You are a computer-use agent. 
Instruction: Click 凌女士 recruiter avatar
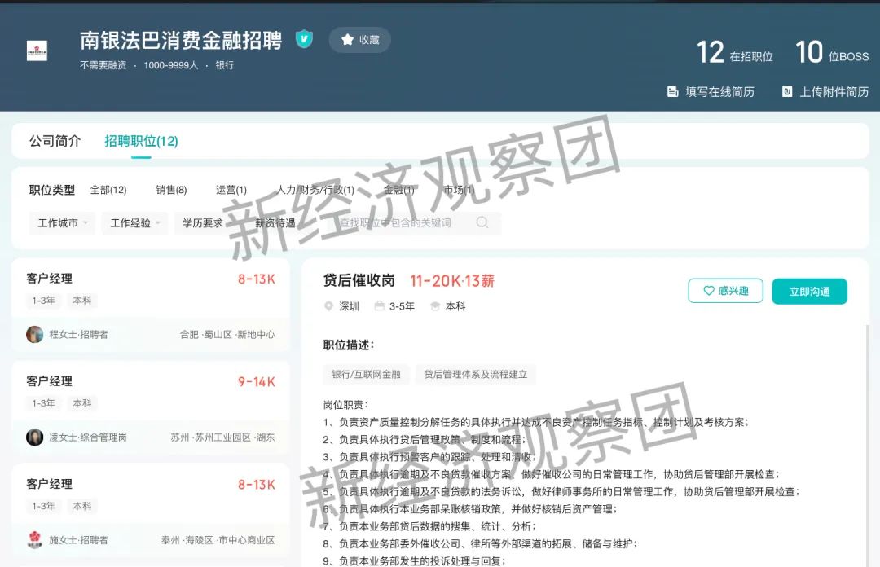35,437
